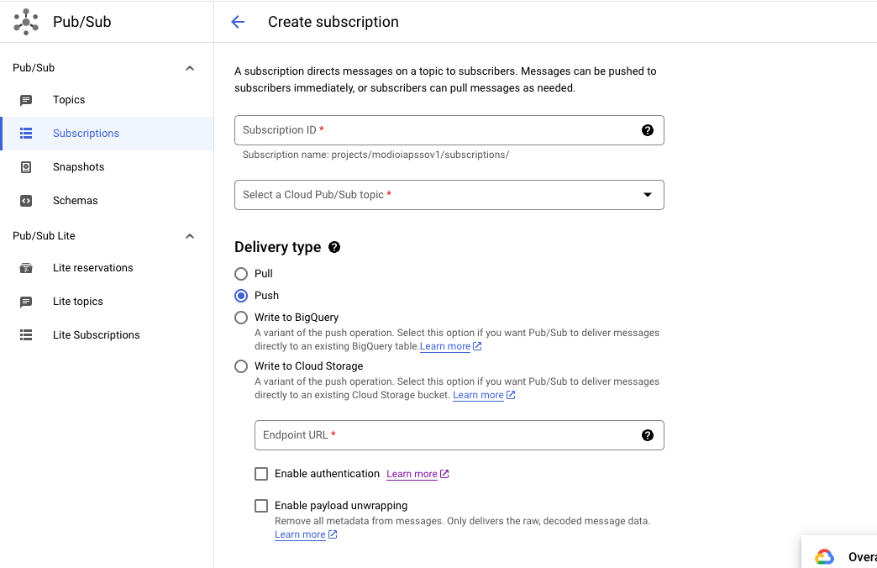This screenshot has width=877, height=568.
Task: Select the Push delivery type
Action: point(241,296)
